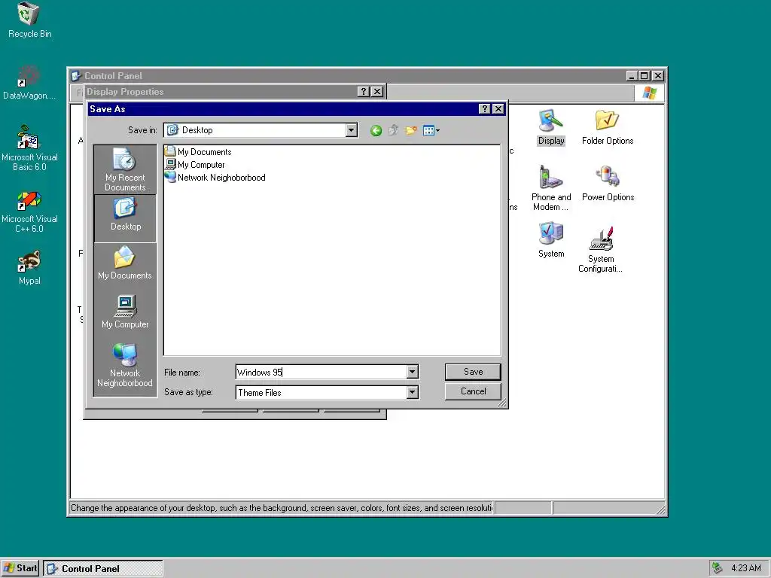The width and height of the screenshot is (771, 578).
Task: Click the File name text field
Action: tap(321, 372)
